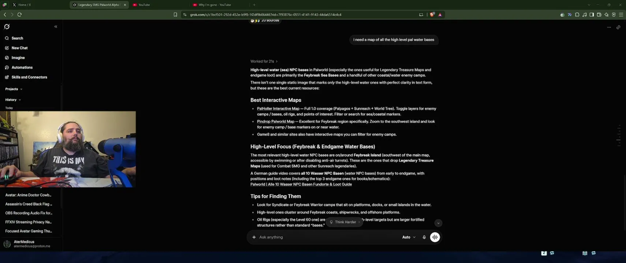Viewport: 626px width, 263px height.
Task: Open the Grok logo home icon
Action: pos(7,27)
